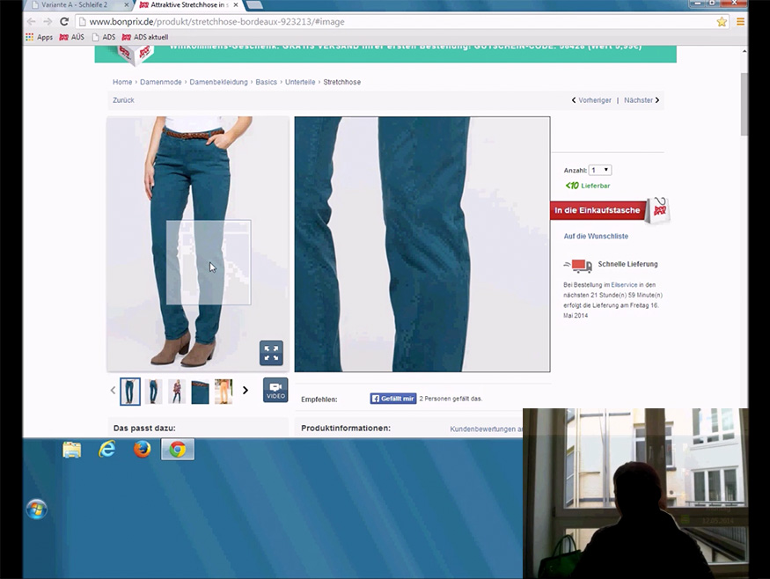The height and width of the screenshot is (579, 770).
Task: Close the Attraktive Stretchhose tab
Action: coord(235,5)
